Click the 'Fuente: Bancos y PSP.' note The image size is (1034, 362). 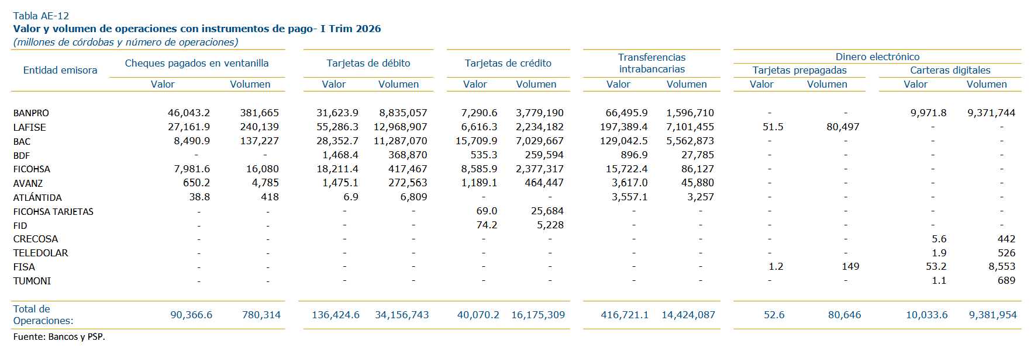pyautogui.click(x=59, y=337)
